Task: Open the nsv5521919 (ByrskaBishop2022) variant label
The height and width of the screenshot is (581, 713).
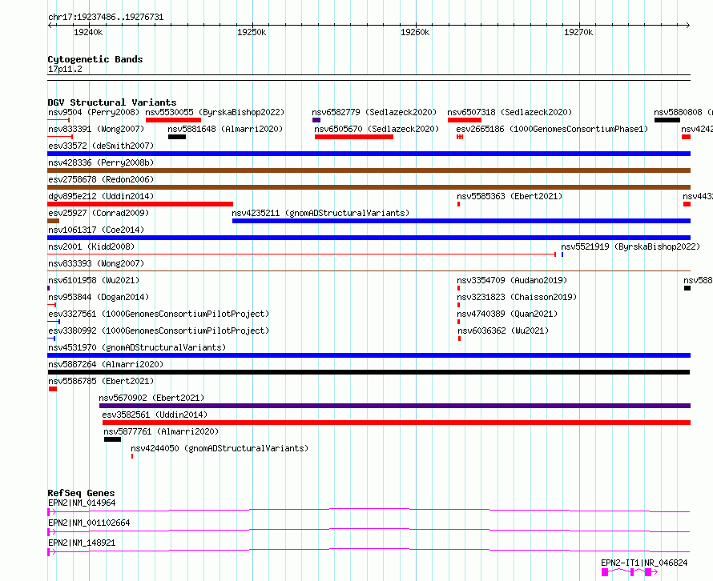Action: [x=630, y=246]
